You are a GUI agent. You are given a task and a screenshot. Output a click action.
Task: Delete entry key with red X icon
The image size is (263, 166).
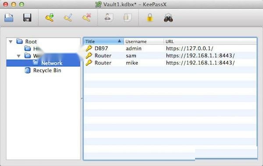pyautogui.click(x=86, y=18)
